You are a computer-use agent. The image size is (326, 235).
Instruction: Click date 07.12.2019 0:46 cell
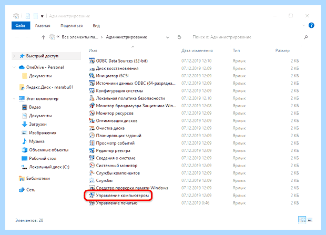pyautogui.click(x=196, y=203)
